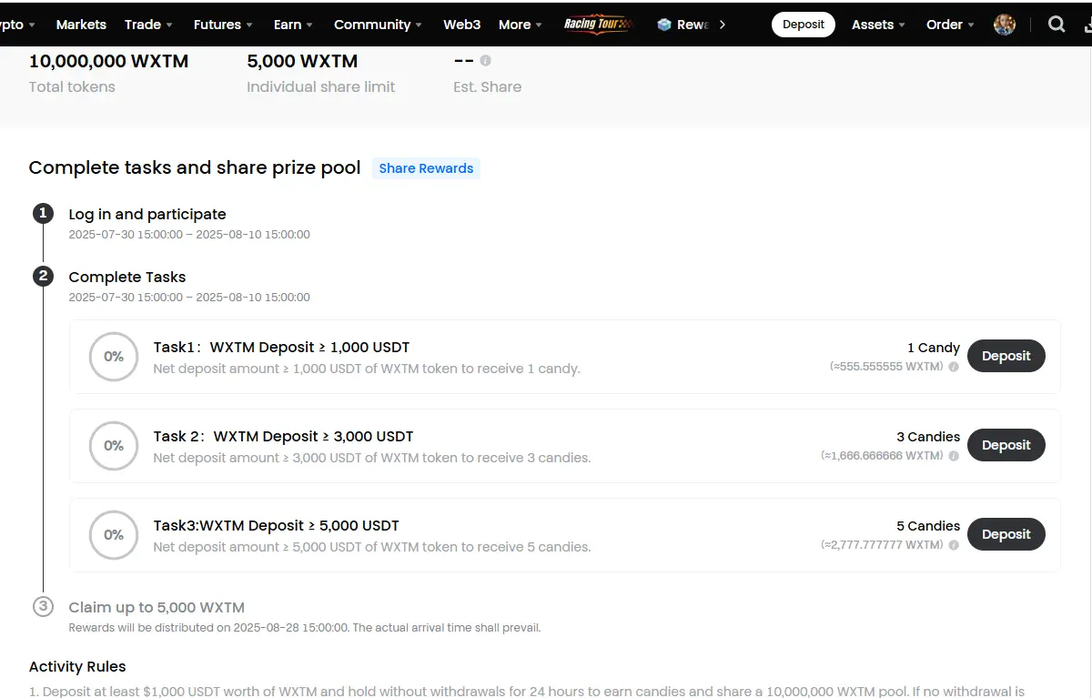Image resolution: width=1092 pixels, height=698 pixels.
Task: Click the Share Rewards link
Action: coord(426,168)
